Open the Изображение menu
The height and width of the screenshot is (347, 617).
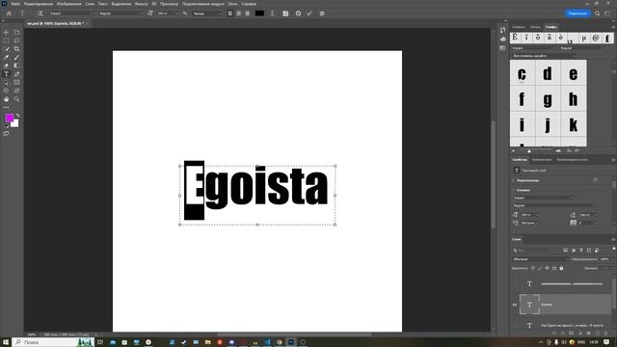(x=68, y=4)
